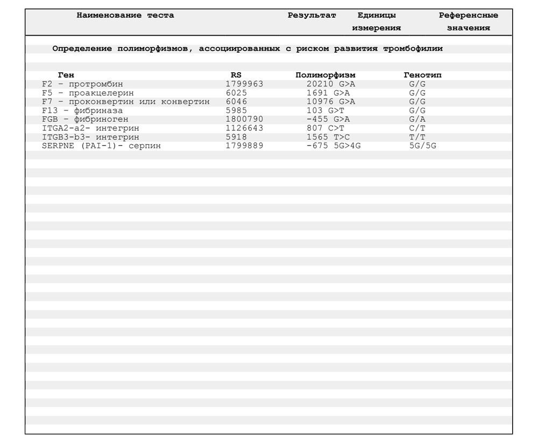Click the 'T/T' genotype for ITGB3
This screenshot has height=447, width=538.
417,137
